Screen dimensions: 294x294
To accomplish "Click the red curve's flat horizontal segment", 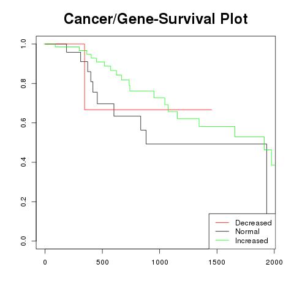I will [x=148, y=110].
